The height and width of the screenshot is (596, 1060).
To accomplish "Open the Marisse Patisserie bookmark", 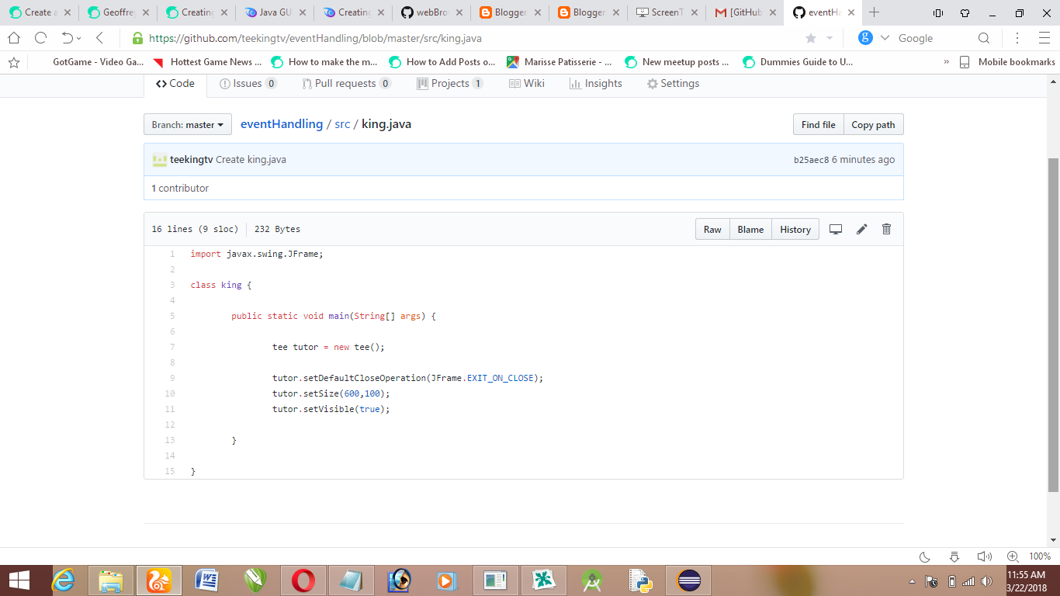I will 559,62.
